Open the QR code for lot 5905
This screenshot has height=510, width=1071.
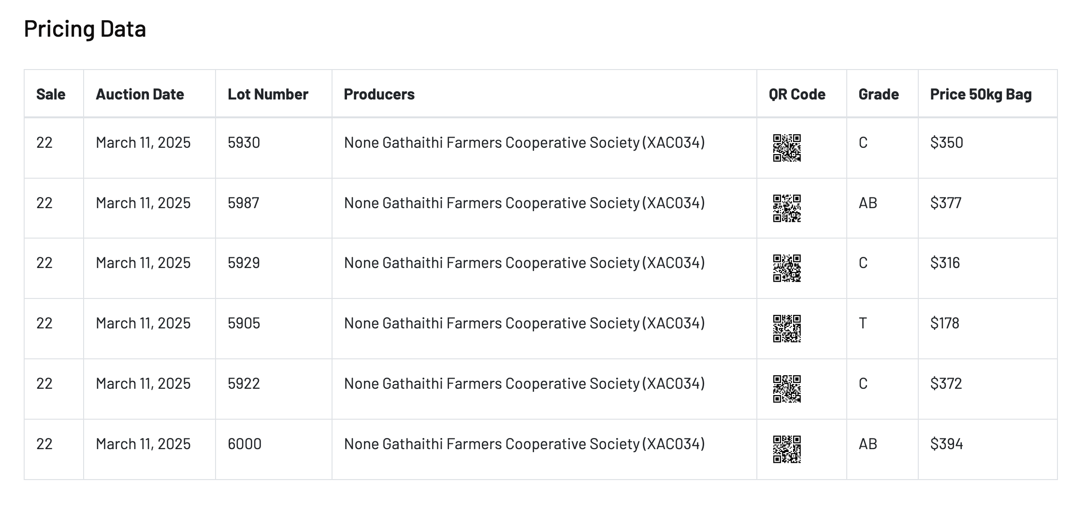[x=787, y=328]
